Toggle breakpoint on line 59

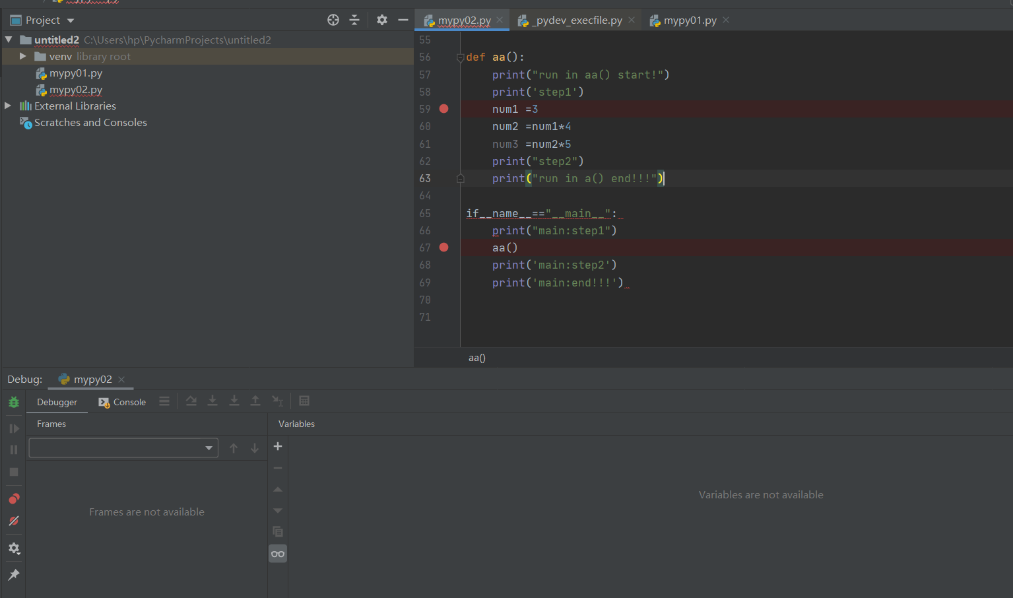(444, 109)
